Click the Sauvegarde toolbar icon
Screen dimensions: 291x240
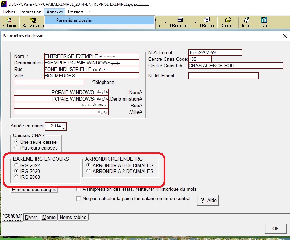coord(32,22)
